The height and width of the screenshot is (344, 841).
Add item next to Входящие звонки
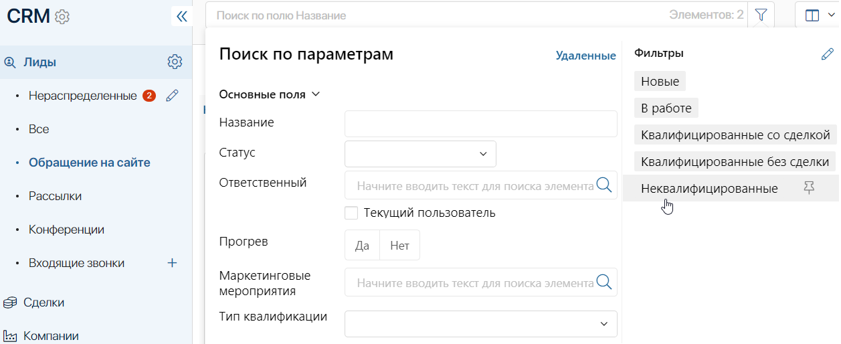coord(172,263)
